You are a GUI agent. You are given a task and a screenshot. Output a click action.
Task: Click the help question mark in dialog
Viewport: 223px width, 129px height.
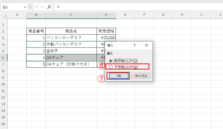tap(134, 46)
